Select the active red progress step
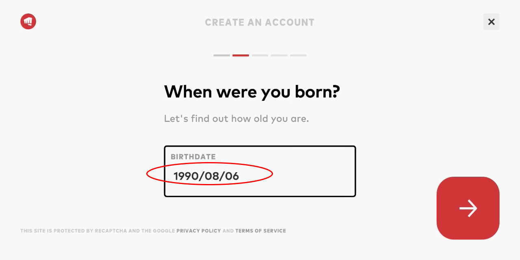The height and width of the screenshot is (260, 520). (240, 55)
